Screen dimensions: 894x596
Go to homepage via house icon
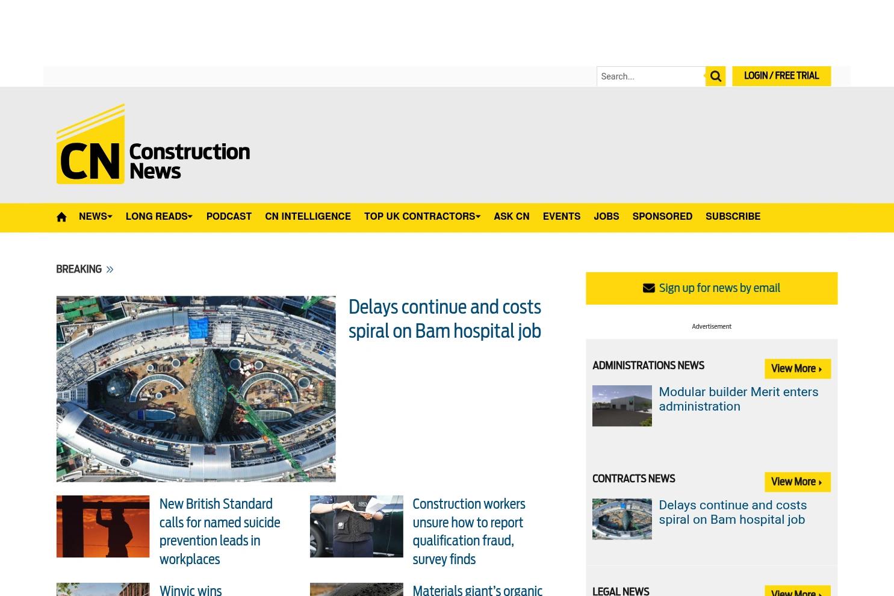[x=61, y=217]
